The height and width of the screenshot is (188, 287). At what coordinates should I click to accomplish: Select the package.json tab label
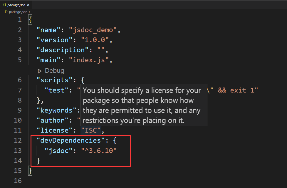pyautogui.click(x=16, y=5)
